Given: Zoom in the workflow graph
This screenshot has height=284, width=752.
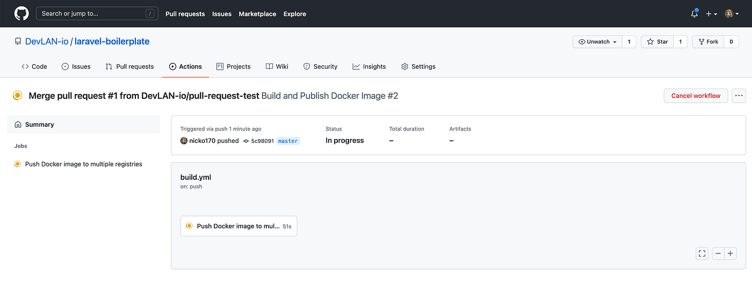Looking at the screenshot, I should point(730,253).
